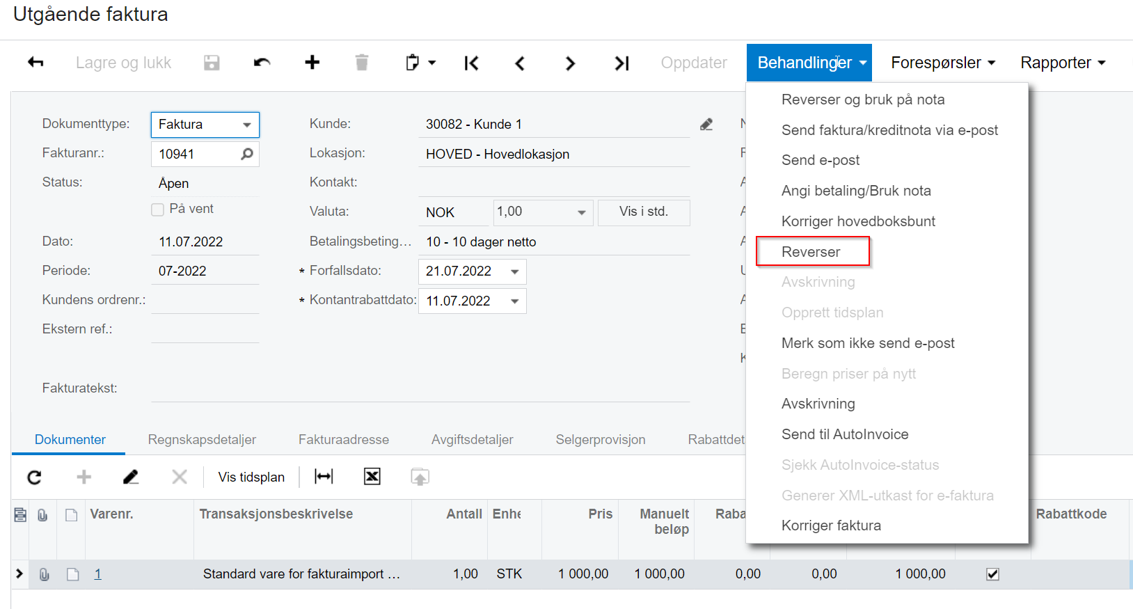The image size is (1133, 609).
Task: Refresh the document lines grid
Action: click(34, 477)
